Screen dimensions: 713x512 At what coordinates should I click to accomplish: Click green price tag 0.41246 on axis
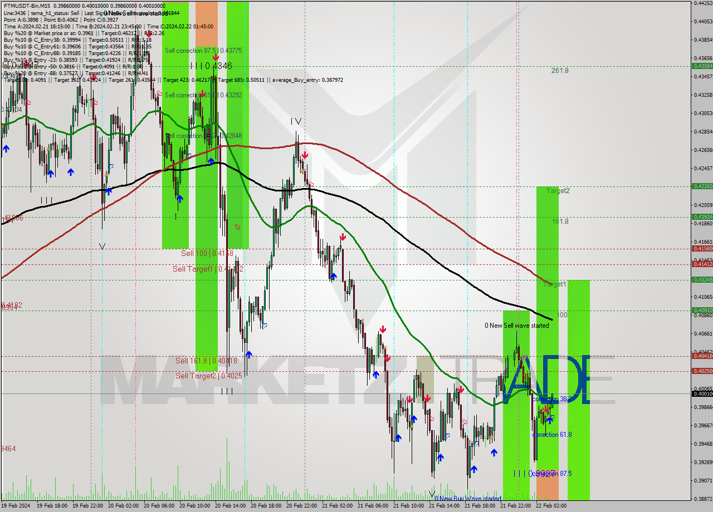702,279
